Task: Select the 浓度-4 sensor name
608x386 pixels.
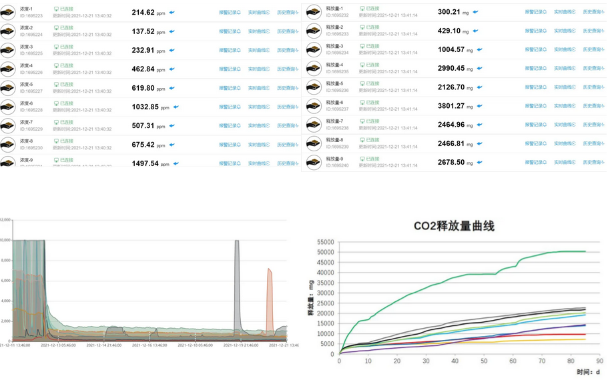Action: 27,65
